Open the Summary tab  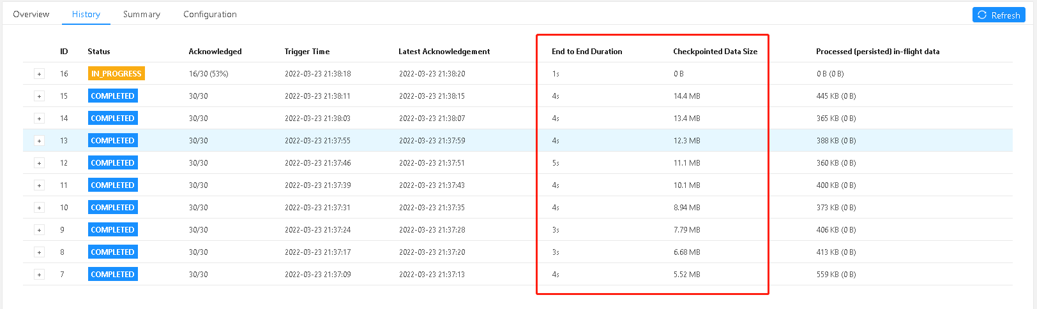point(142,14)
